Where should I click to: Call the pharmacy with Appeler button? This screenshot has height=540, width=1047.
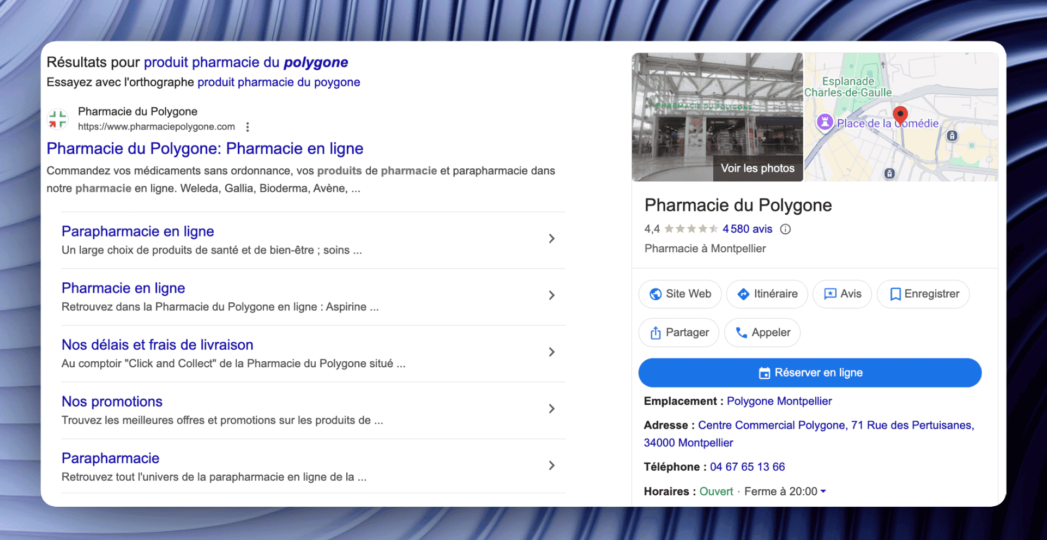coord(762,332)
